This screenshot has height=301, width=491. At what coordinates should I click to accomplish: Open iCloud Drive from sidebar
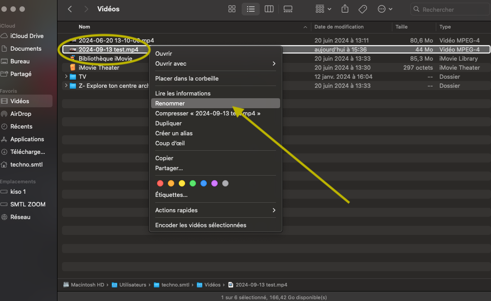tap(27, 36)
